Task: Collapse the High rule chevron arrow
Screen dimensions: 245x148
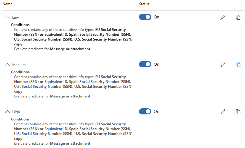Action: pos(8,112)
